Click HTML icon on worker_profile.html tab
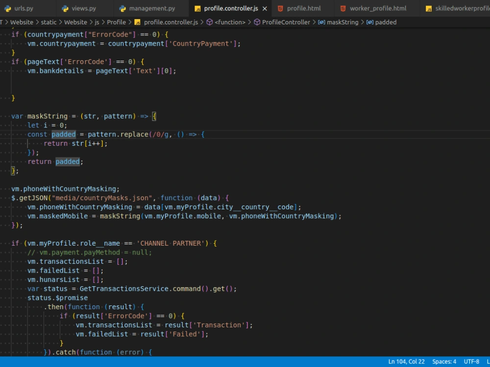The height and width of the screenshot is (367, 490). (343, 9)
